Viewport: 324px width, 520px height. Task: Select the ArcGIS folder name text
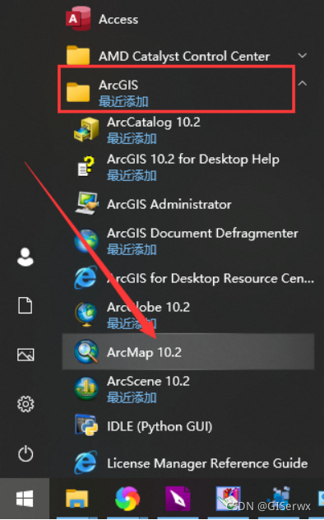click(118, 85)
